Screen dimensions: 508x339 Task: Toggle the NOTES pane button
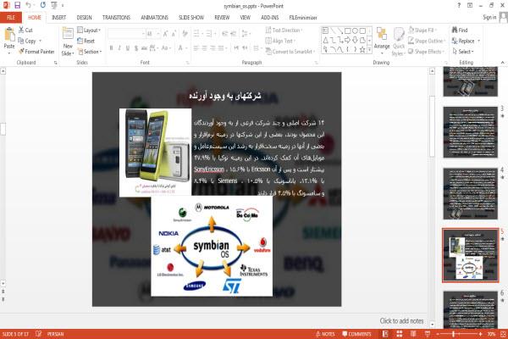click(325, 334)
